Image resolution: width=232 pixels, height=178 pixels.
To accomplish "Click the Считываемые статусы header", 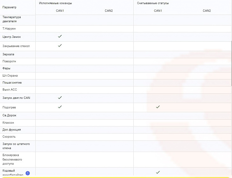I will pyautogui.click(x=153, y=3).
